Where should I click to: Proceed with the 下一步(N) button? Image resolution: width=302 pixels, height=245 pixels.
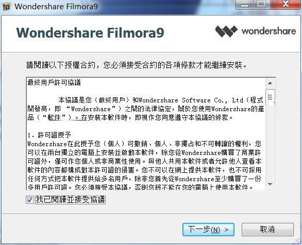click(208, 230)
